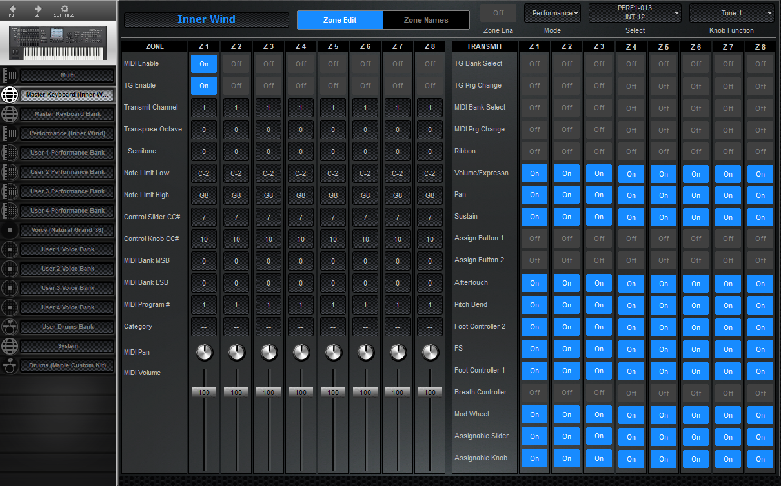Click the drum icon next to Drums (Maple Custom Kit)
The image size is (781, 486).
click(9, 365)
